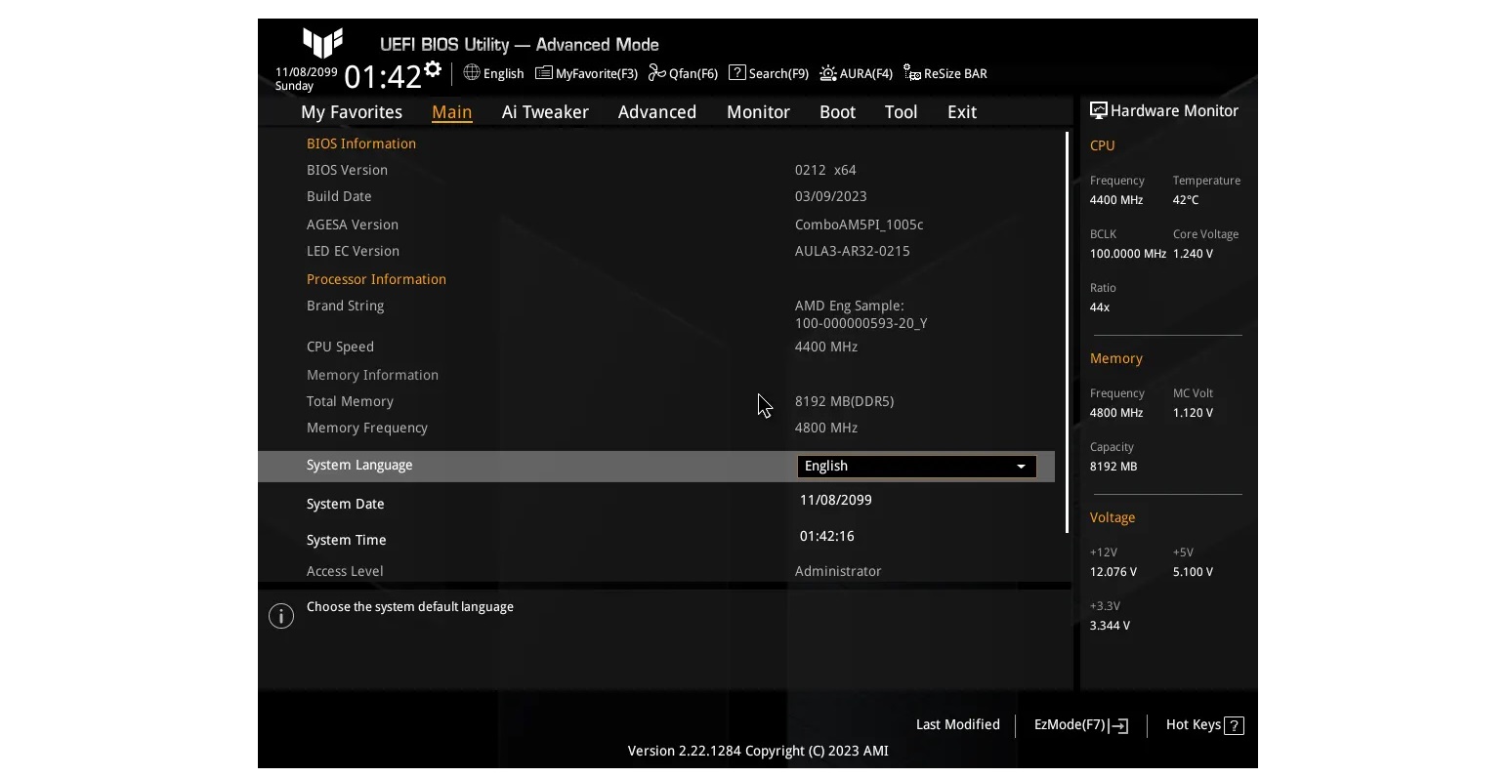Select the Exit tab
Viewport: 1512px width, 777px height.
[x=961, y=112]
